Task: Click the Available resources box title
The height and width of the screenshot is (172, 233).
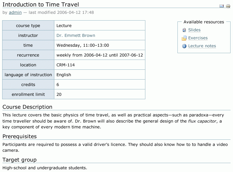Action: click(x=204, y=22)
